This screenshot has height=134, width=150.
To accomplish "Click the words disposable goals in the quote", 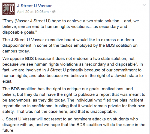I will point(18,32).
